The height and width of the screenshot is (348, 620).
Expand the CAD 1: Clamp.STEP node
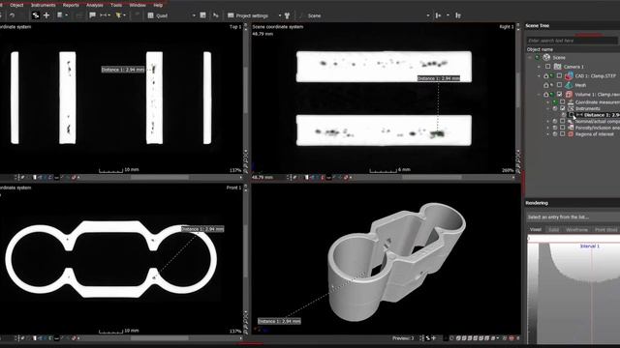[x=539, y=75]
